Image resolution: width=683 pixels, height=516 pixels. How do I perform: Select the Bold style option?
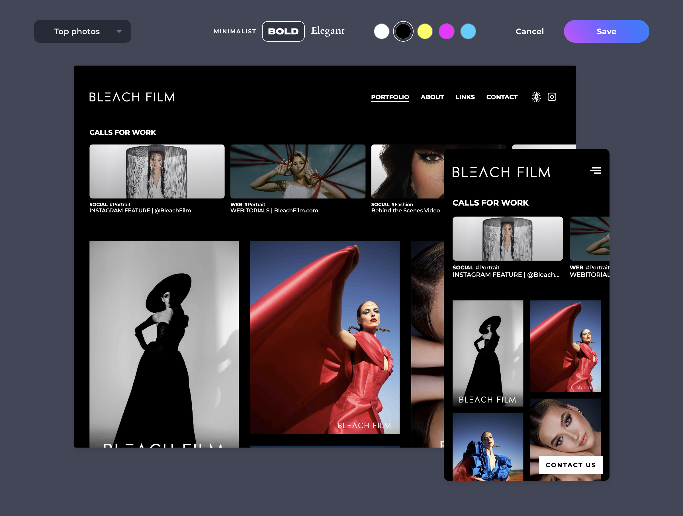283,32
